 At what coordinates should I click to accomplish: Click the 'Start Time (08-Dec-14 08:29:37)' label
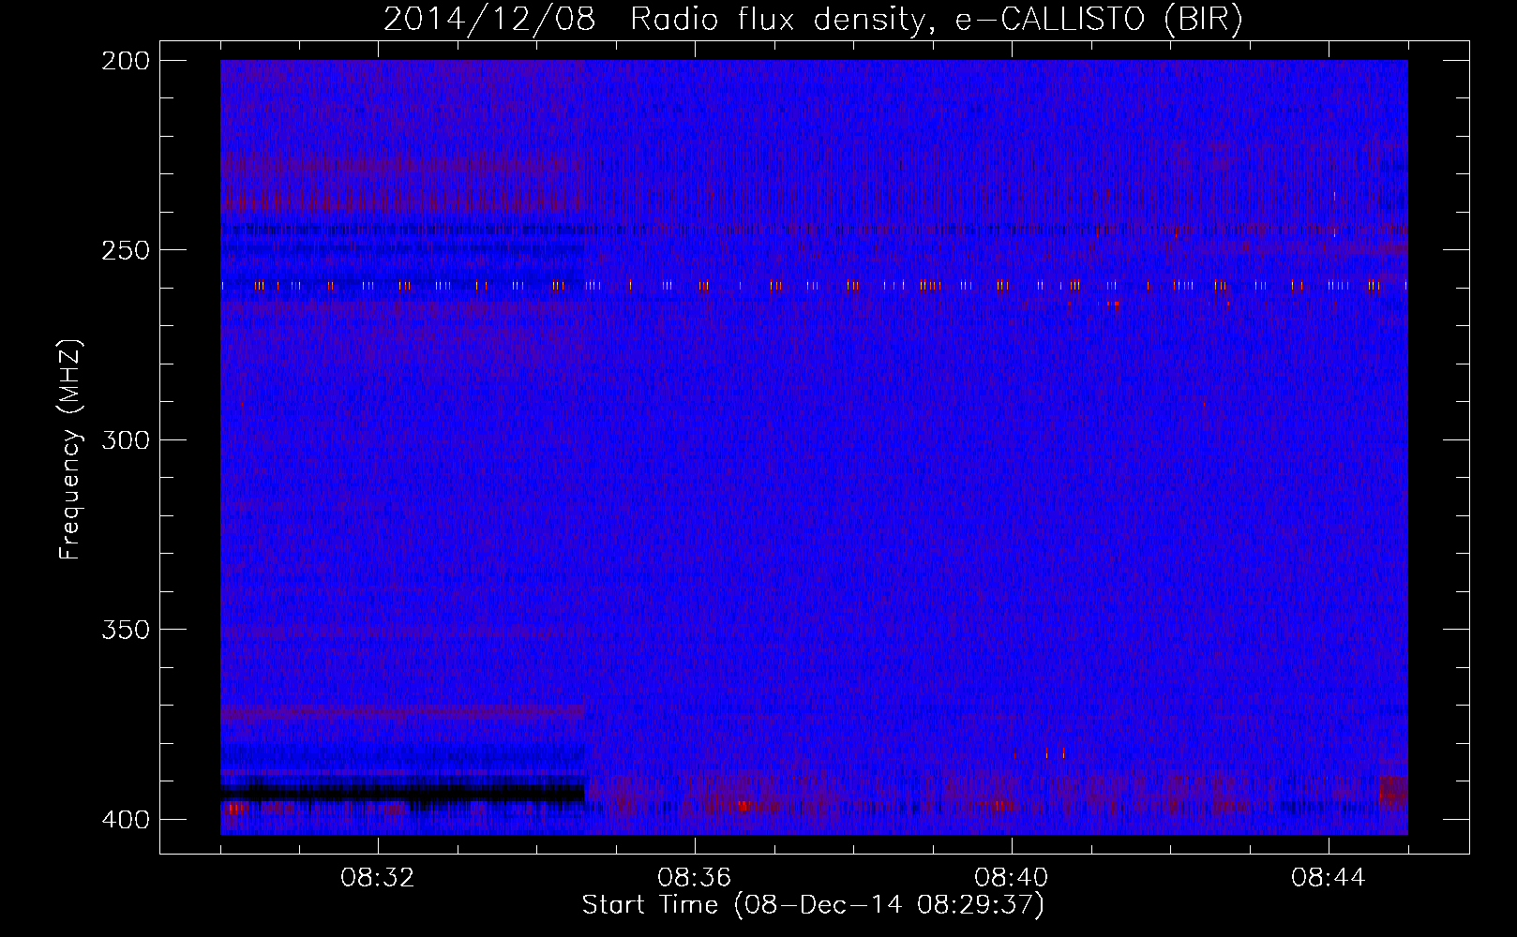click(x=813, y=905)
